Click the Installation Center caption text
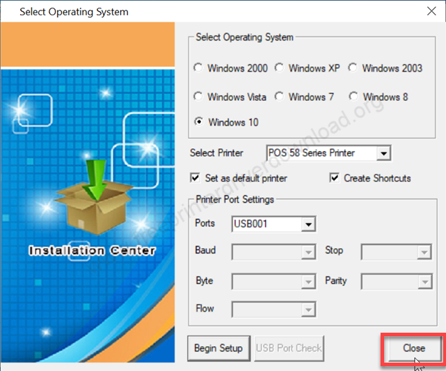The width and height of the screenshot is (446, 371). [93, 251]
